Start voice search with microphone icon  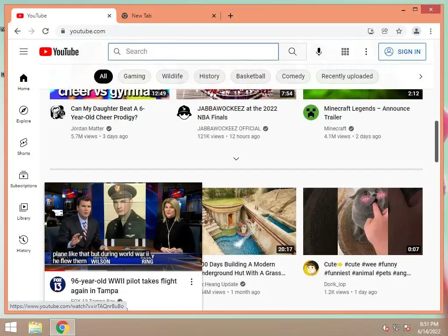pos(319,52)
